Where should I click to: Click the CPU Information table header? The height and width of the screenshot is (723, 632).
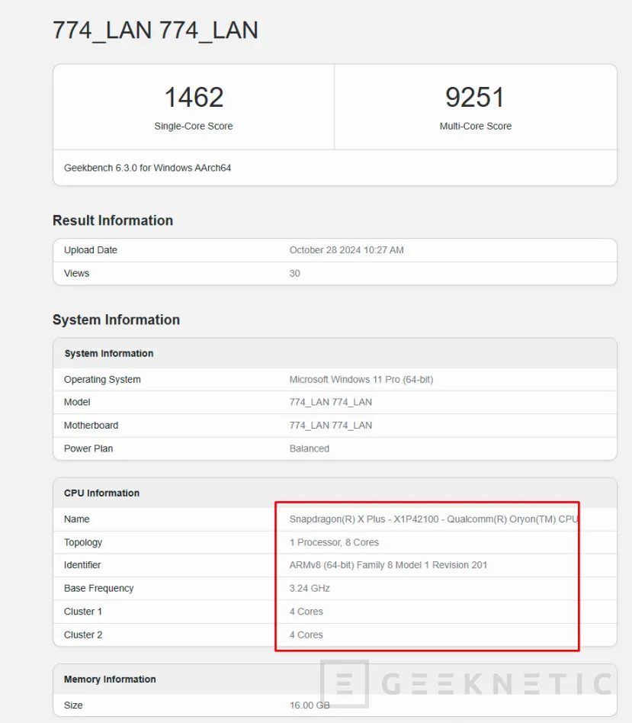101,493
